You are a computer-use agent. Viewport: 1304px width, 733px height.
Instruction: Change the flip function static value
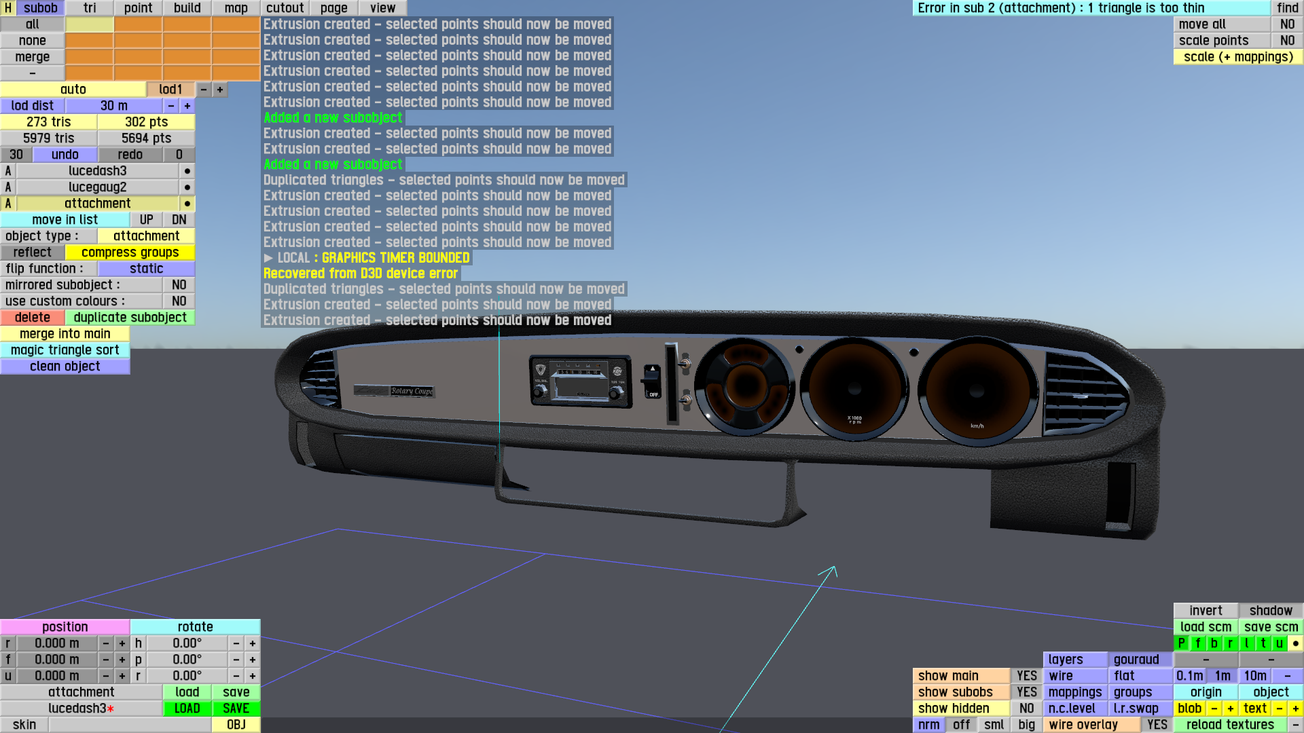(x=146, y=269)
